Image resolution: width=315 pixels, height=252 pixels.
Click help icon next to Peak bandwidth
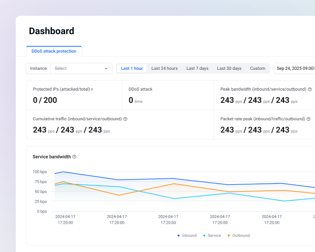(x=310, y=89)
